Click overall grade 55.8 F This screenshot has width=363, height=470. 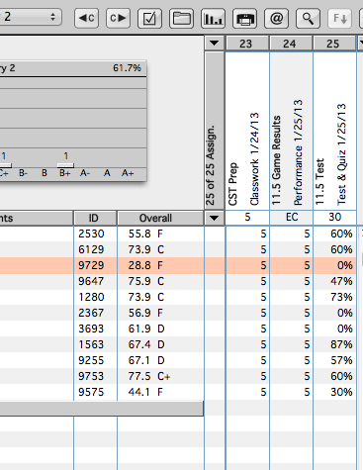click(x=145, y=234)
